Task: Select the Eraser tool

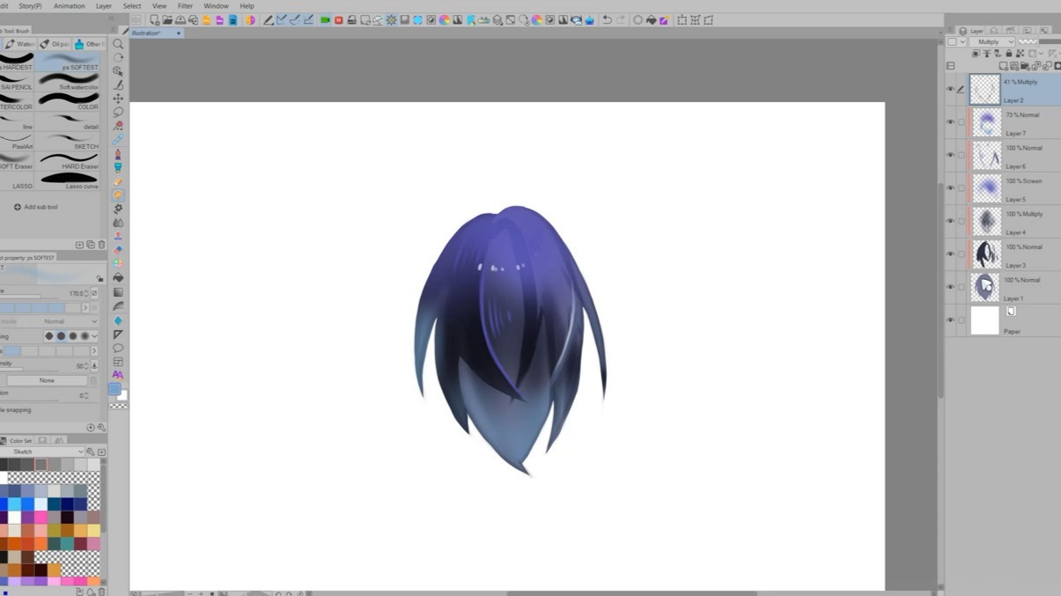Action: (118, 250)
